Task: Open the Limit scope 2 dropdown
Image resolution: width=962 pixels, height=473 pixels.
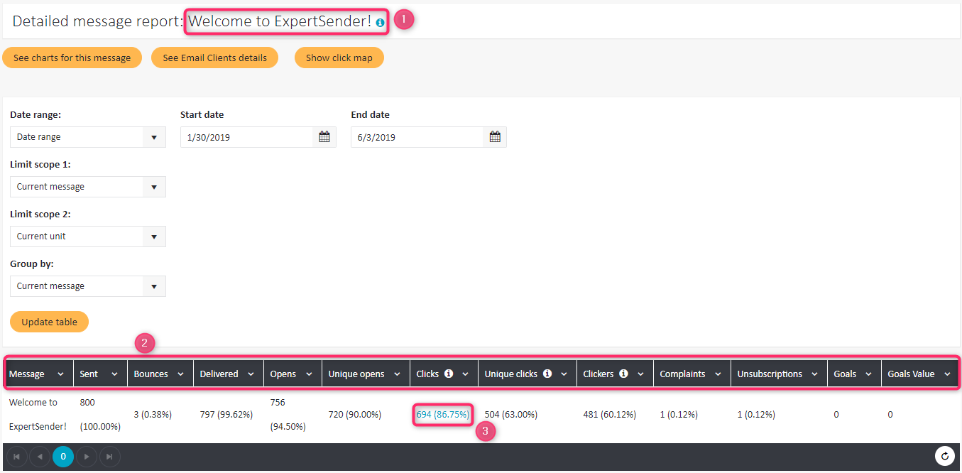Action: tap(88, 236)
